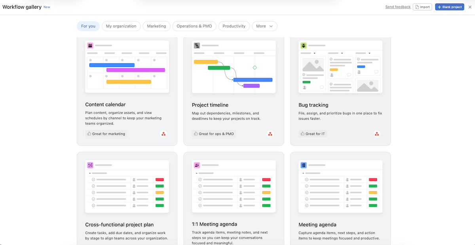Click the Asana logo on Content calendar card
Viewport: 475px width, 245px height.
point(163,134)
